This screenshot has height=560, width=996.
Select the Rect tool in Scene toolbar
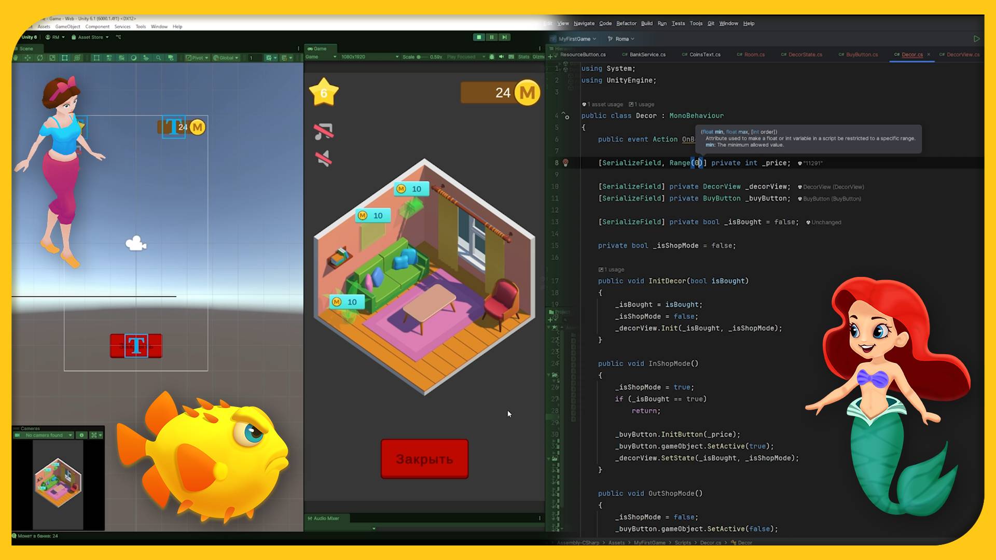65,58
